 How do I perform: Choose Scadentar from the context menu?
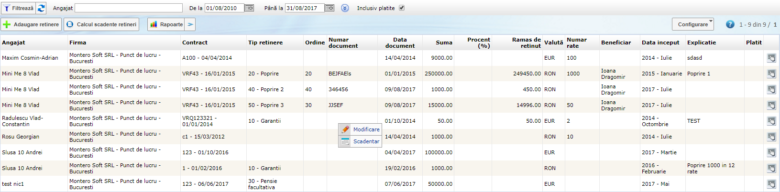pos(366,141)
